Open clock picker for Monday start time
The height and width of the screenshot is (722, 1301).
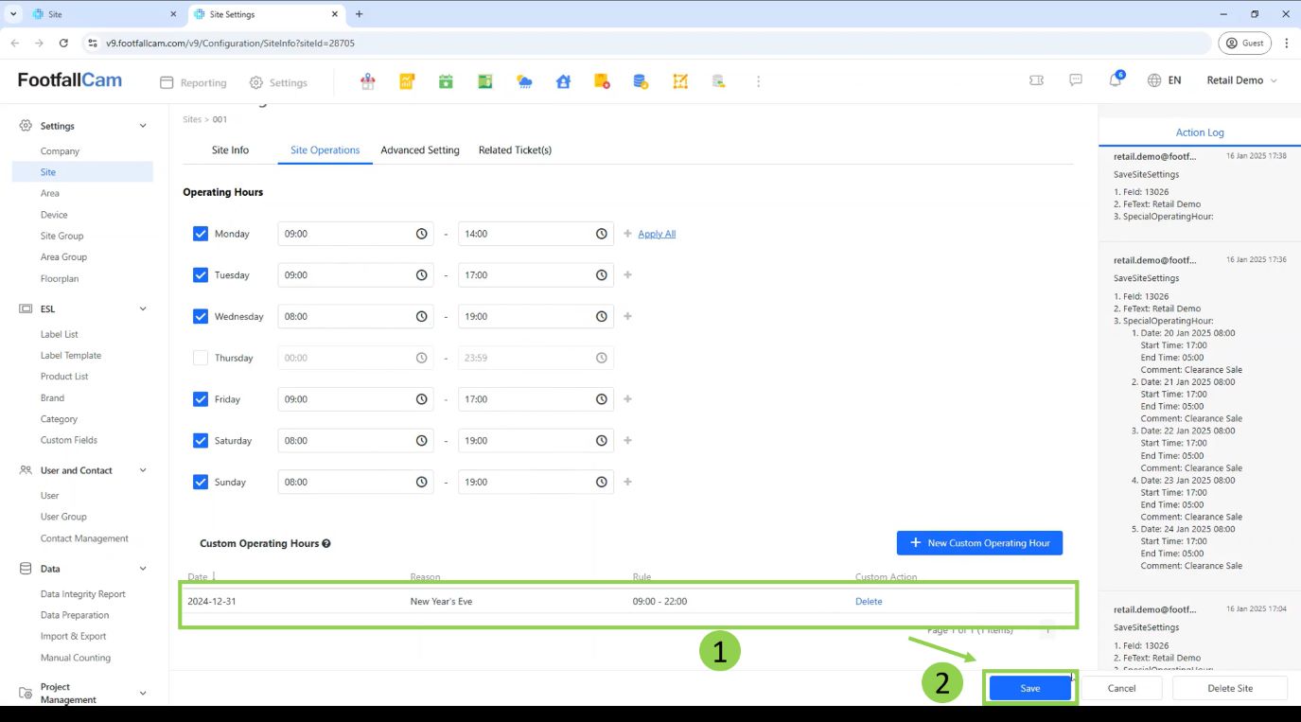tap(421, 234)
